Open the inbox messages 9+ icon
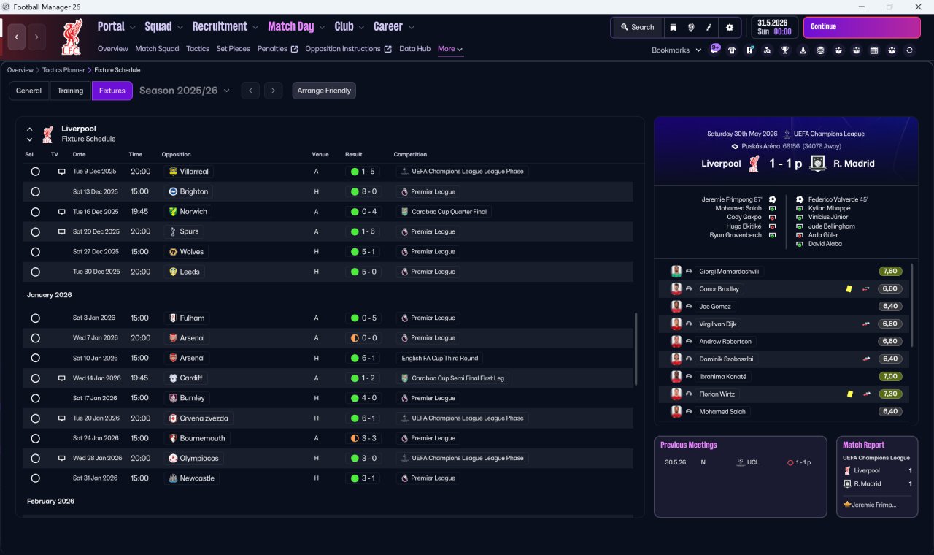 pos(715,49)
